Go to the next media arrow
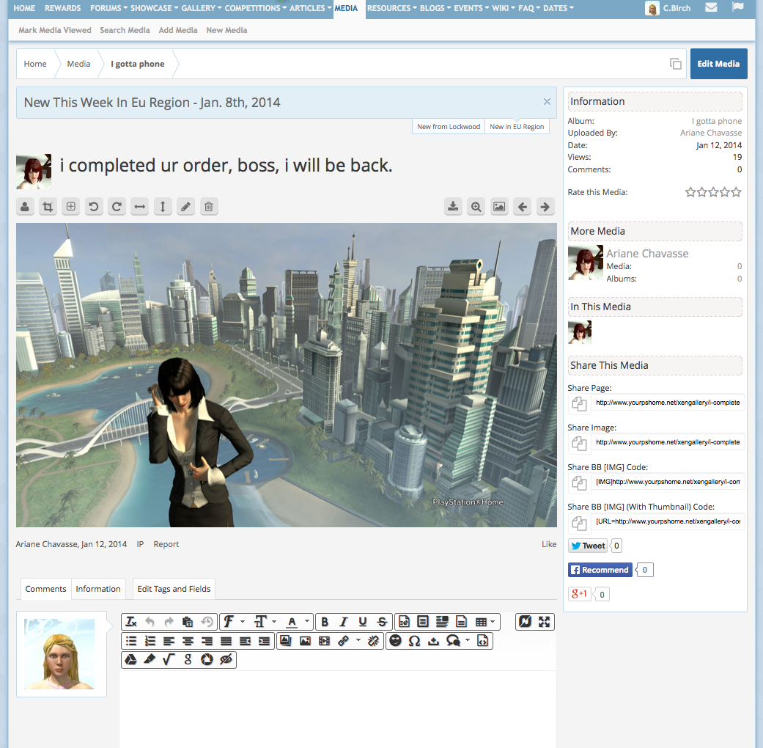This screenshot has width=763, height=748. [545, 207]
